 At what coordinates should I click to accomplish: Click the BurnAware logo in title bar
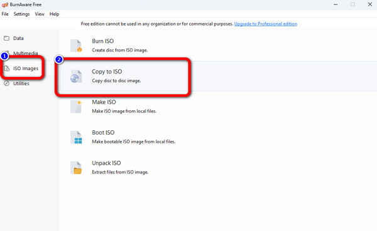(x=5, y=4)
